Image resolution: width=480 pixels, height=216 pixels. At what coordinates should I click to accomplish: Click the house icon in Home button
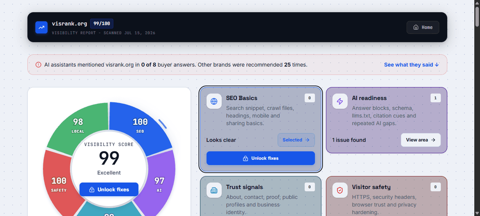tap(416, 27)
